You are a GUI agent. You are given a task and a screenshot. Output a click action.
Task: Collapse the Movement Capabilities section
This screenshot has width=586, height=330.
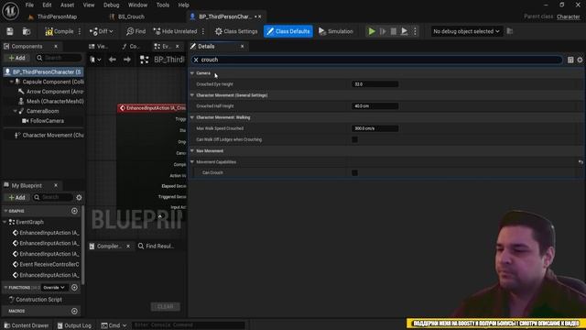click(192, 162)
